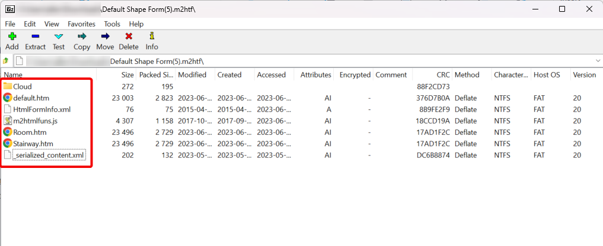Click the 7-Zip title bar icon
Screen dimensions: 603x246
[11, 9]
